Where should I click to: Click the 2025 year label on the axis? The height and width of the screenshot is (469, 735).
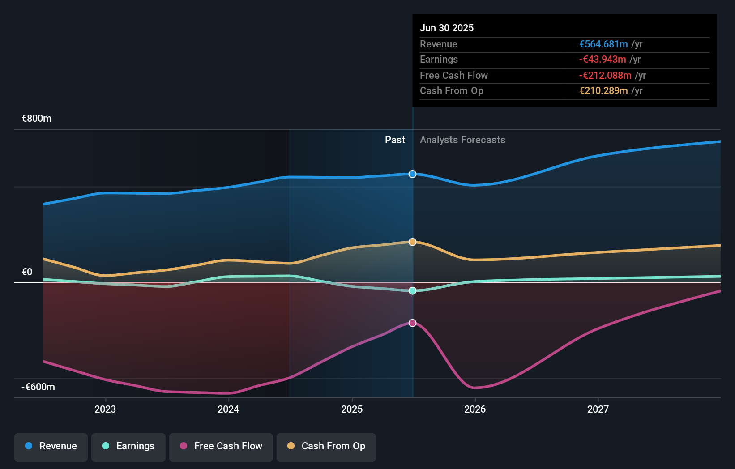click(352, 409)
